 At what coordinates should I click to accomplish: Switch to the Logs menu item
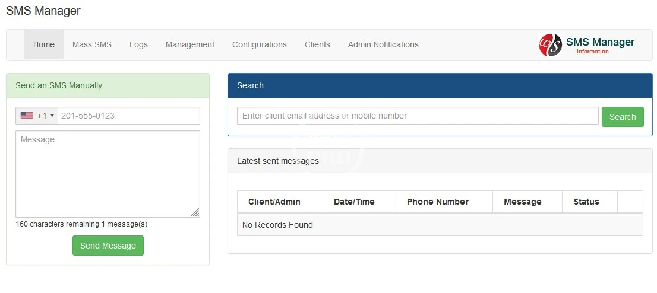[138, 44]
